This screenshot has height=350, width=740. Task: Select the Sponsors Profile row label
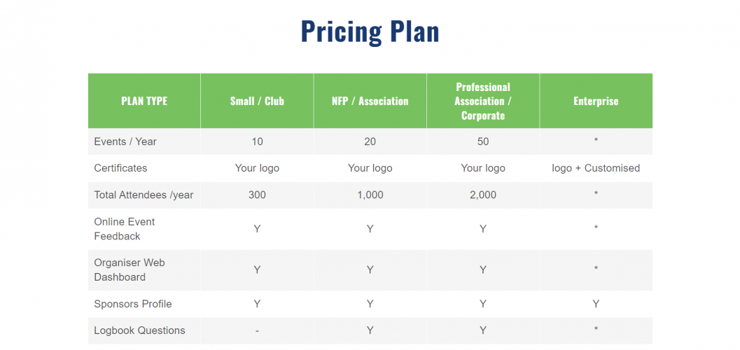coord(133,304)
